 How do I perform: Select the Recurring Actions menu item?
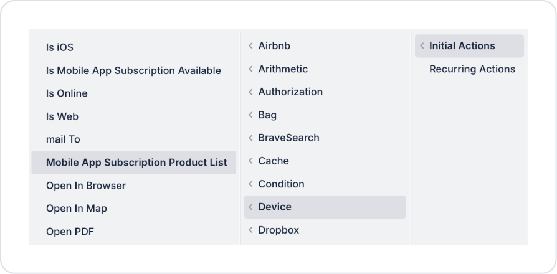click(472, 69)
